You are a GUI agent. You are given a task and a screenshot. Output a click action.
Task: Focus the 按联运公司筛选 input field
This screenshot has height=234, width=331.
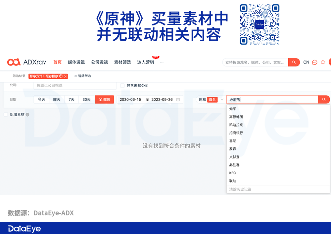click(x=75, y=86)
